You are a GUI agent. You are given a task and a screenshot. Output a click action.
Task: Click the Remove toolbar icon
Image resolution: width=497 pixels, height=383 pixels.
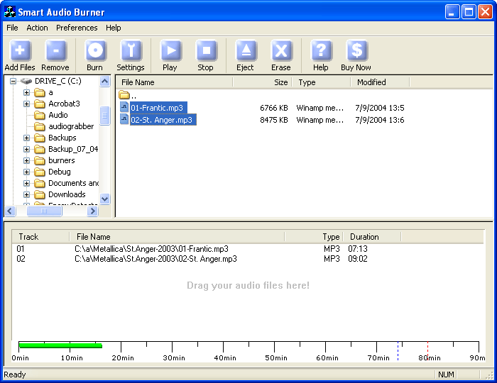coord(55,51)
